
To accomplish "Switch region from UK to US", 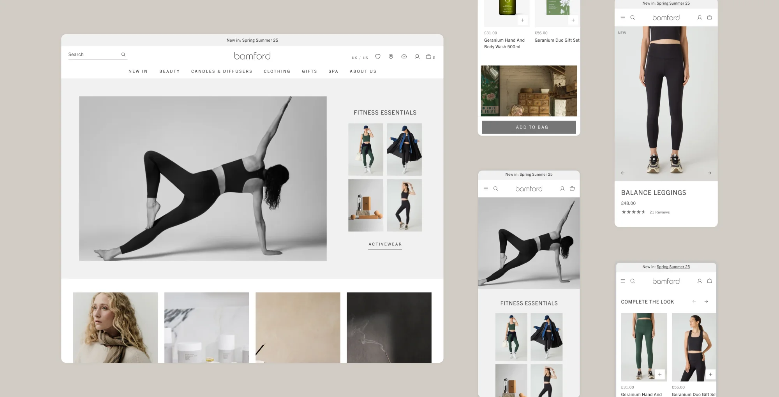I will click(x=365, y=58).
